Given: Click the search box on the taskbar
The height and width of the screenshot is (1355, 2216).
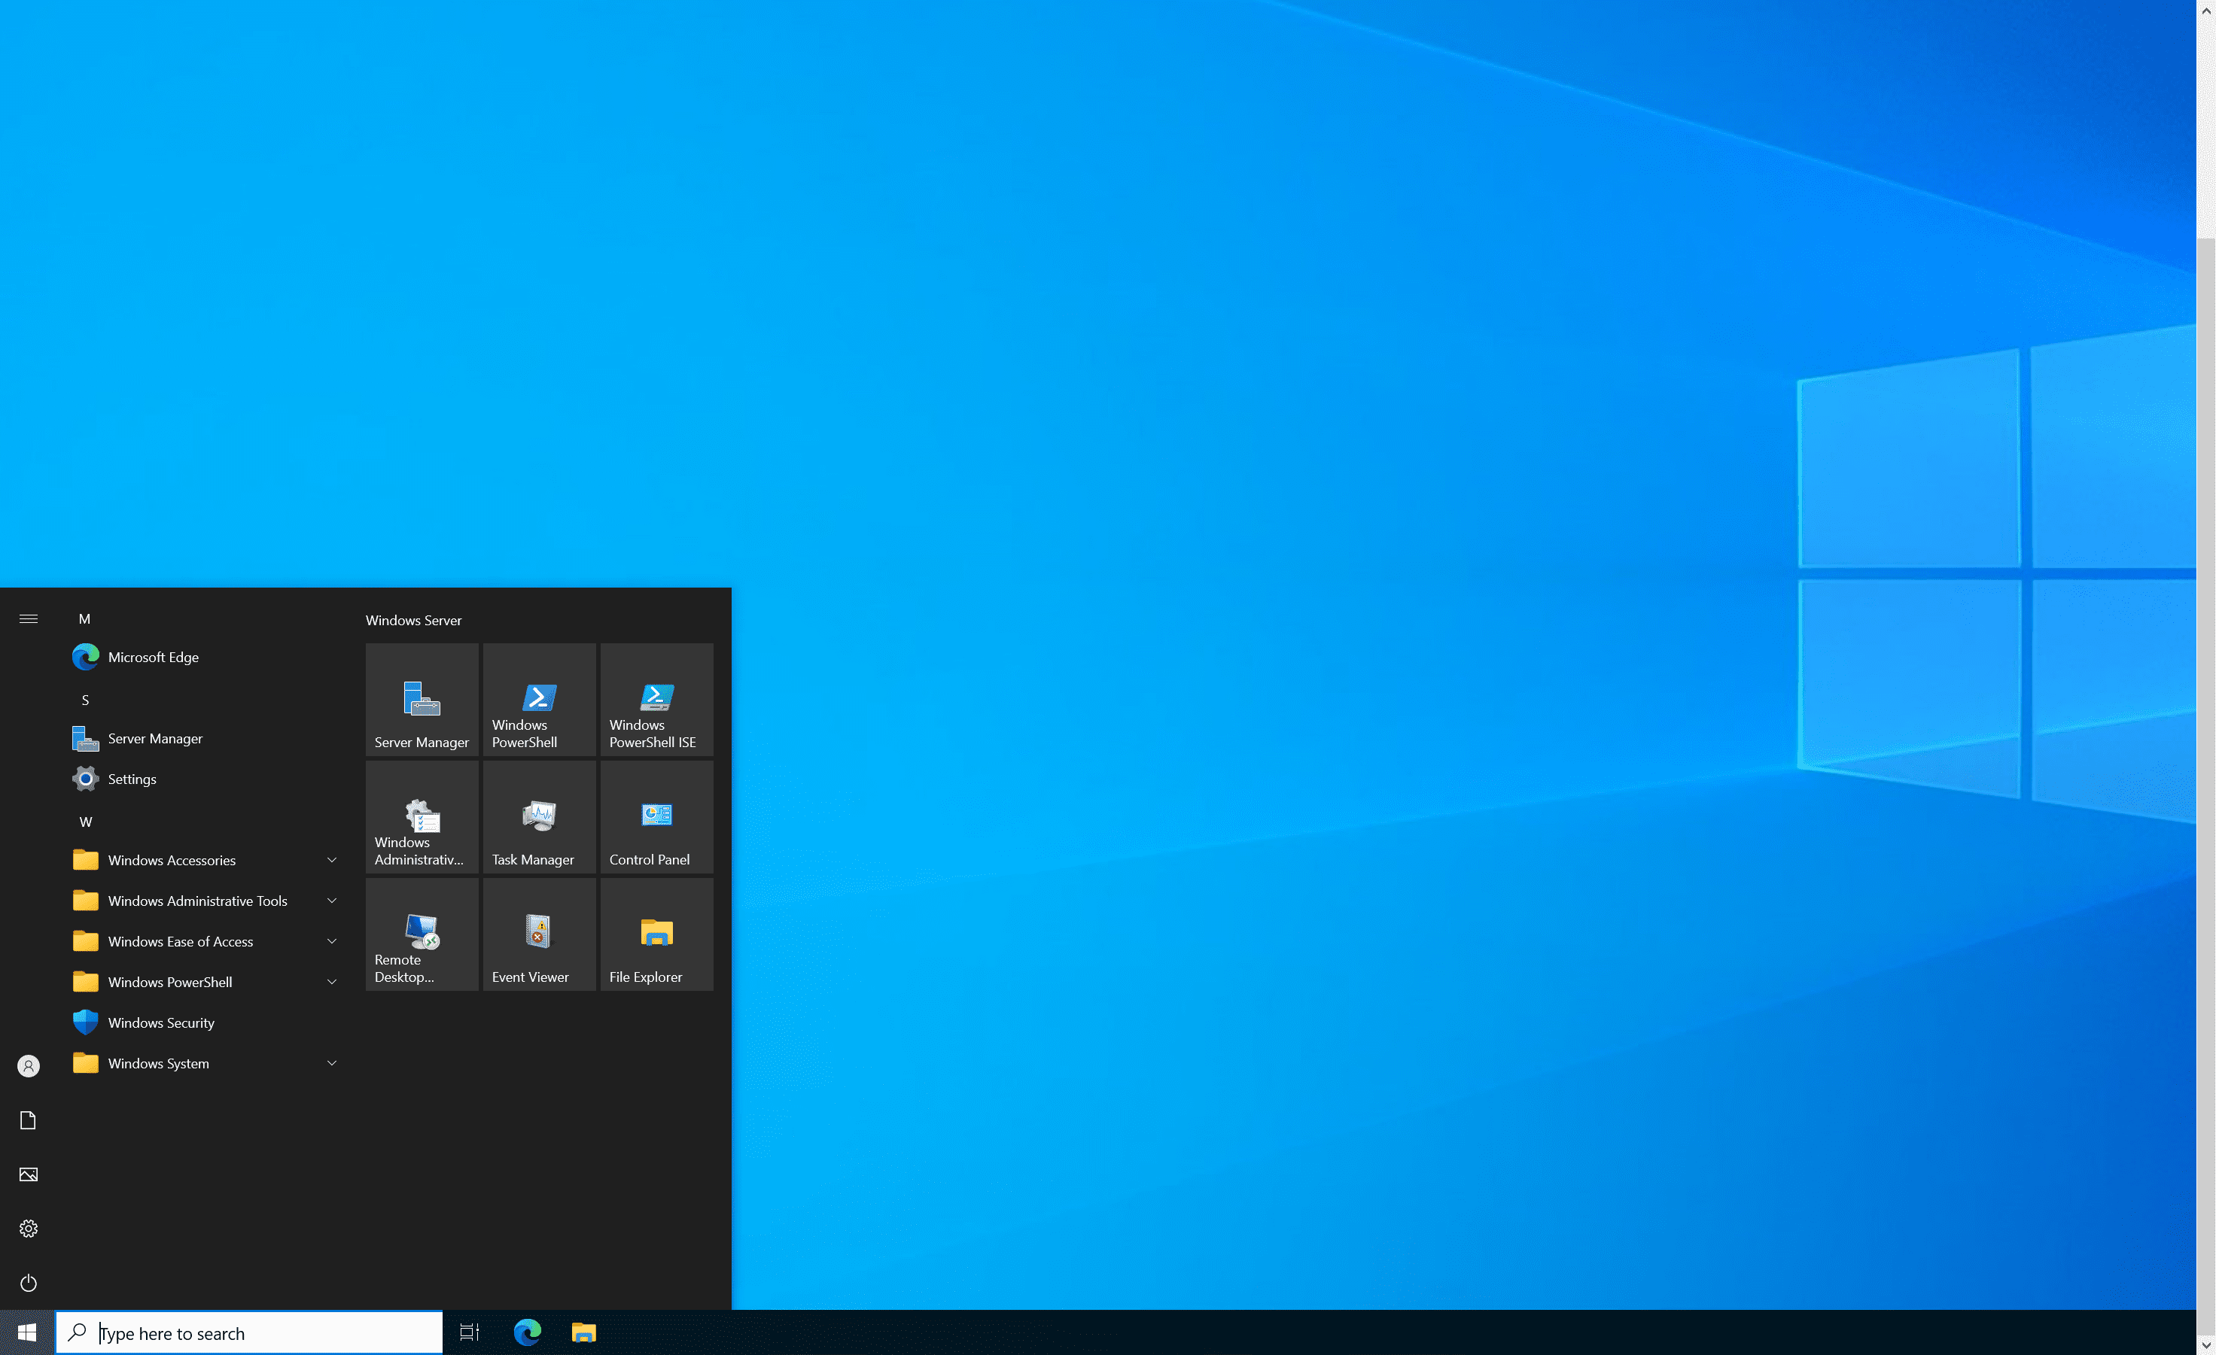Looking at the screenshot, I should coord(248,1332).
